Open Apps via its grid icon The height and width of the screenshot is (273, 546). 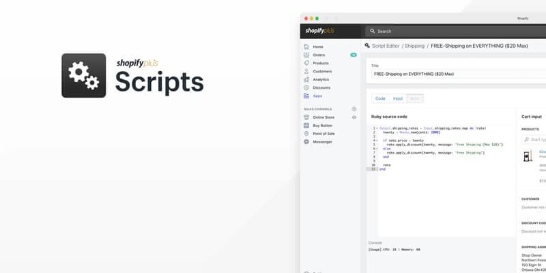[306, 96]
